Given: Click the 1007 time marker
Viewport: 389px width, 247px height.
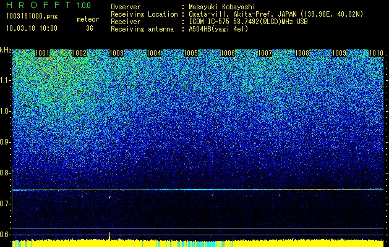Looking at the screenshot, I should coord(265,53).
